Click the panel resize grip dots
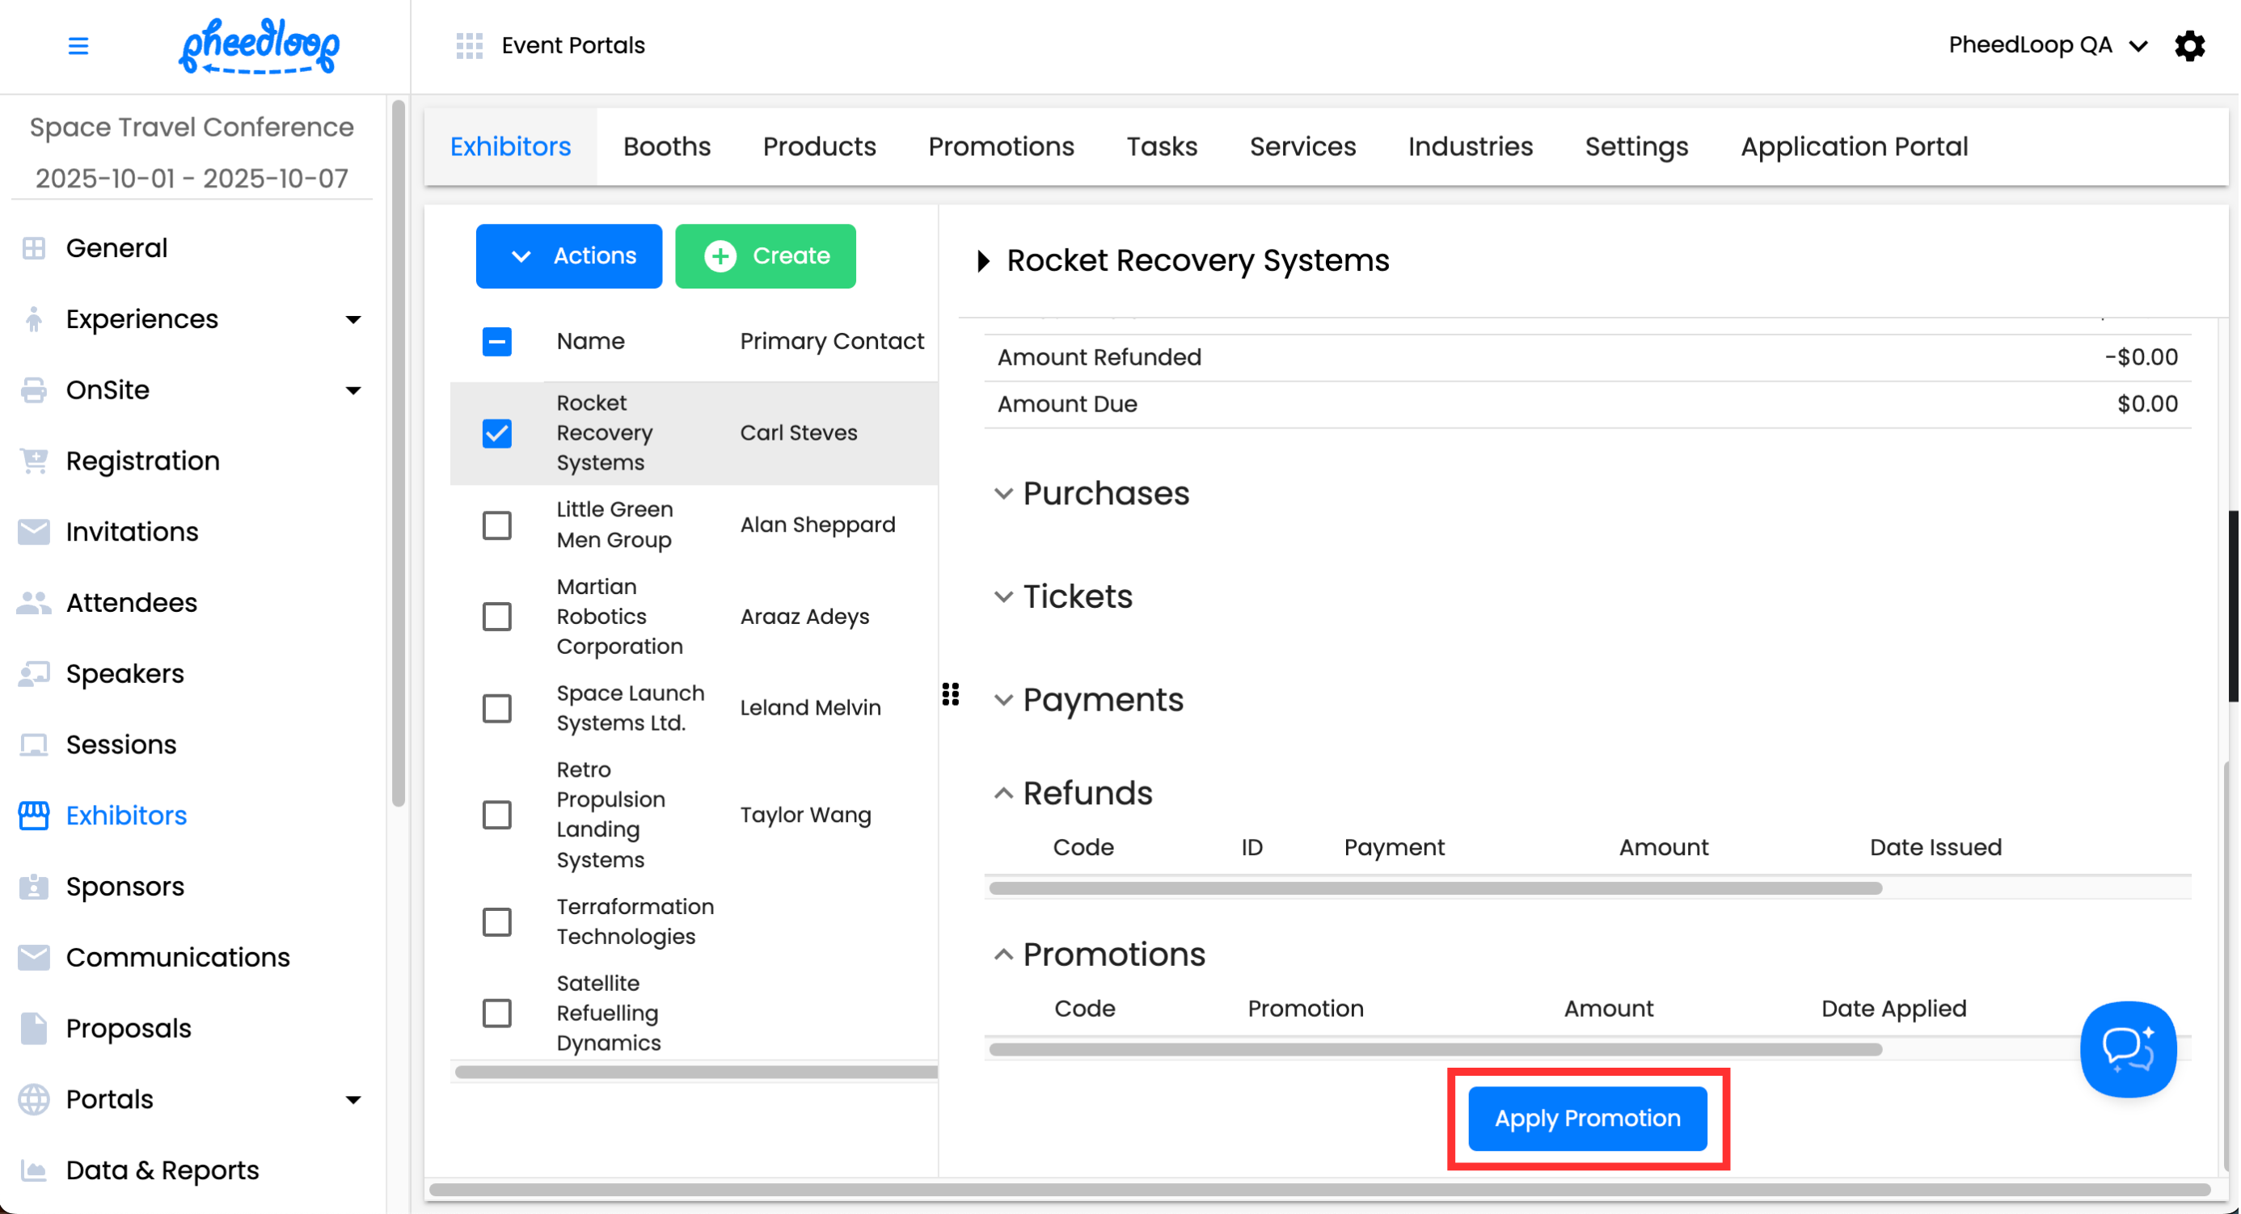Image resolution: width=2241 pixels, height=1214 pixels. click(x=951, y=694)
